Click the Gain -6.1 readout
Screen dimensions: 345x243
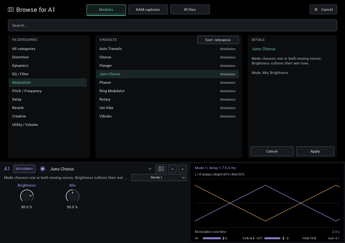[333, 238]
